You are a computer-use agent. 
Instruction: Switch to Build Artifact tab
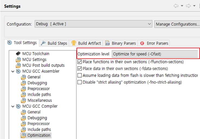coord(86,43)
